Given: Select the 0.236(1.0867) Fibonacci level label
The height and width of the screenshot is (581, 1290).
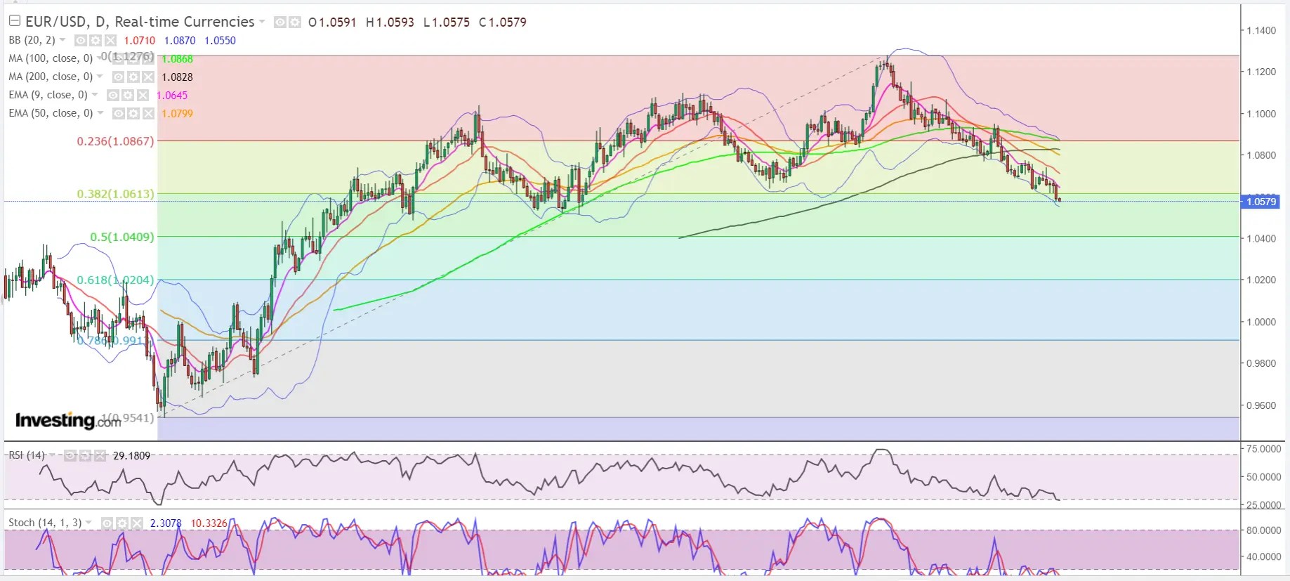Looking at the screenshot, I should (x=115, y=141).
